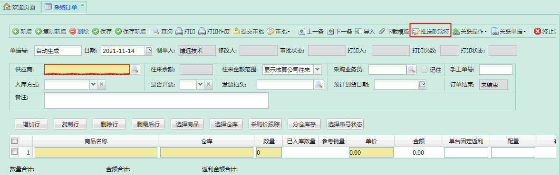The height and width of the screenshot is (175, 560).
Task: Click the row 1 单价 cell
Action: [371, 152]
